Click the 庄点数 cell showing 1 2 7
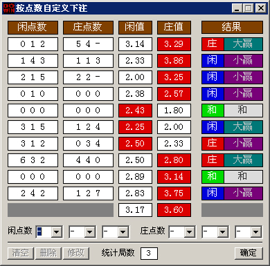270x266 pixels. click(x=88, y=193)
